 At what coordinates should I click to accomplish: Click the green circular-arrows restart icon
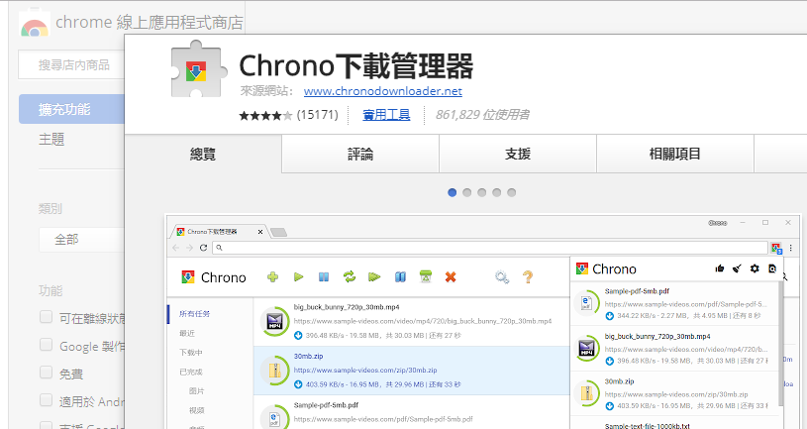[350, 277]
